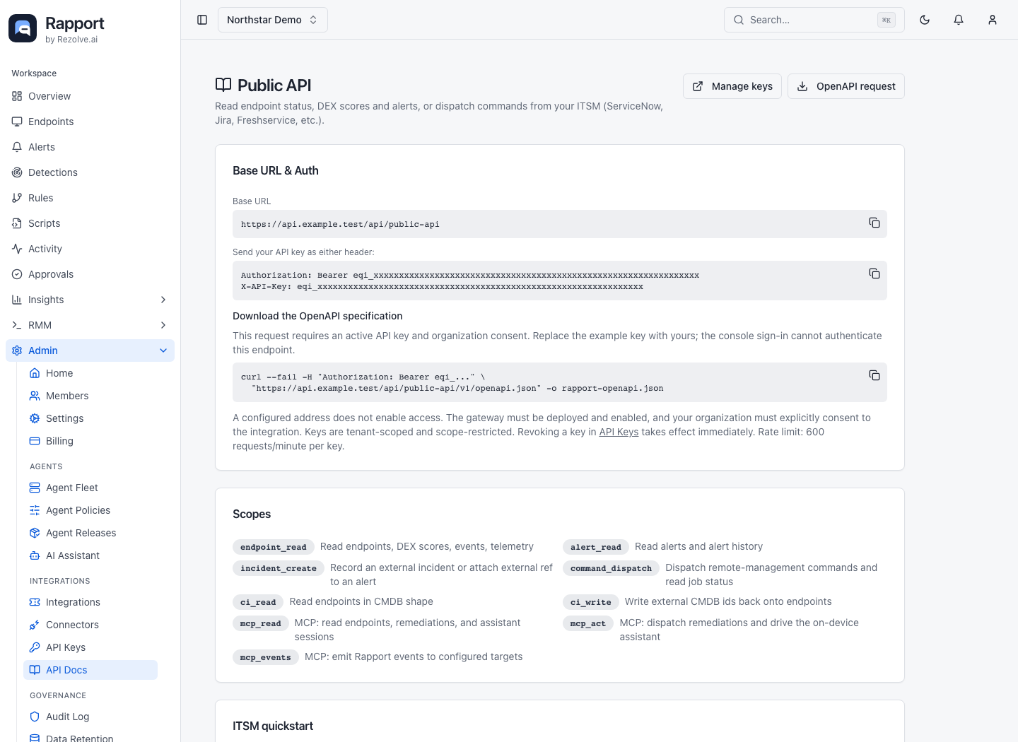Open Agent Releases

(90, 533)
